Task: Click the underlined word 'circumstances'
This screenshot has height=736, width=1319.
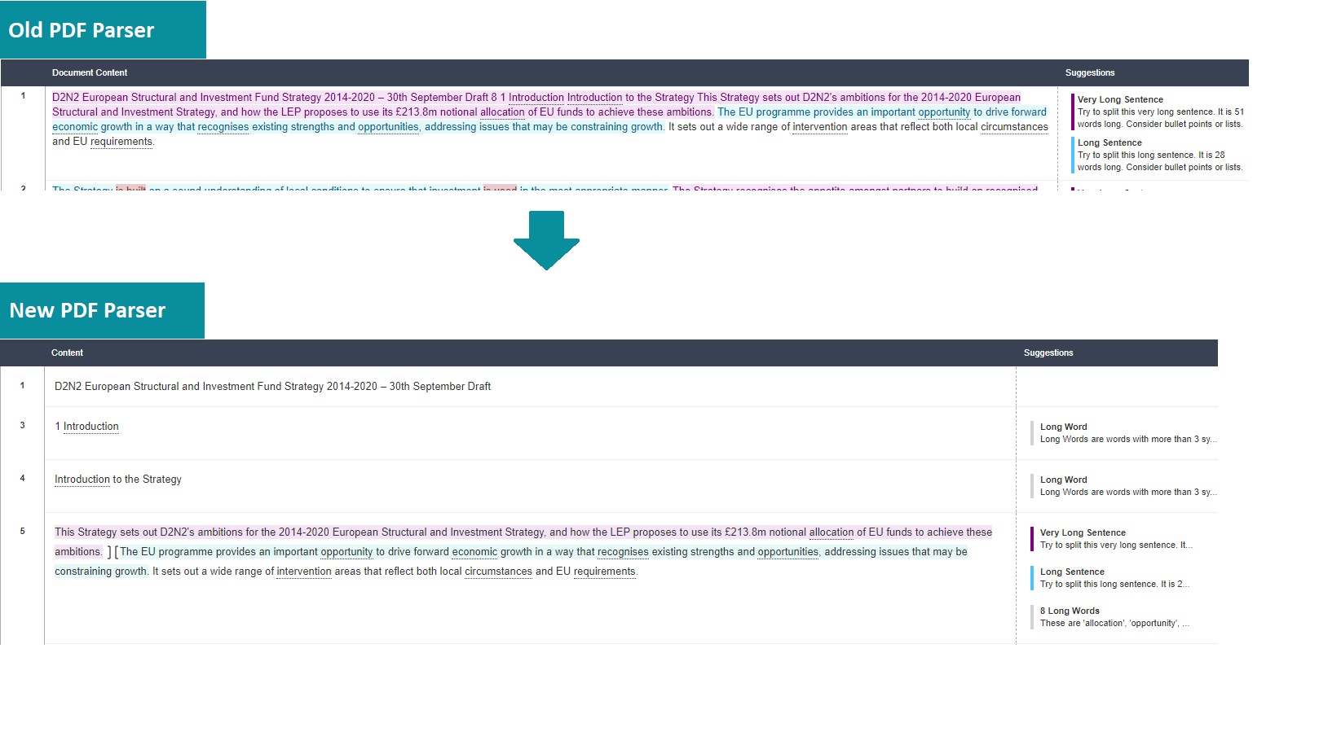Action: [x=499, y=571]
